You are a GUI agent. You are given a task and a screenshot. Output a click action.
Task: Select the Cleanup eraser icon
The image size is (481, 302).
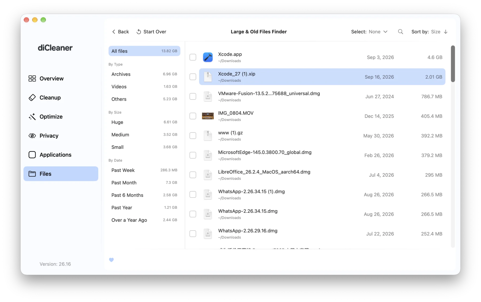coord(32,98)
